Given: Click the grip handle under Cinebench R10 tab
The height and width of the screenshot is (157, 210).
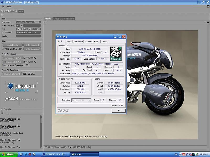Looking at the screenshot, I should coord(2,15).
